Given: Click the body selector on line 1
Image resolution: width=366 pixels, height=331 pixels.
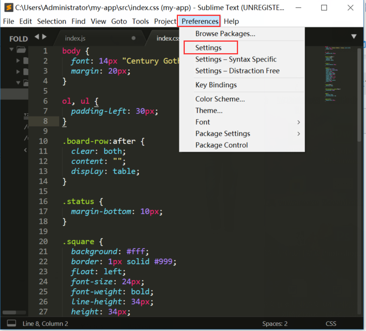Looking at the screenshot, I should 71,51.
